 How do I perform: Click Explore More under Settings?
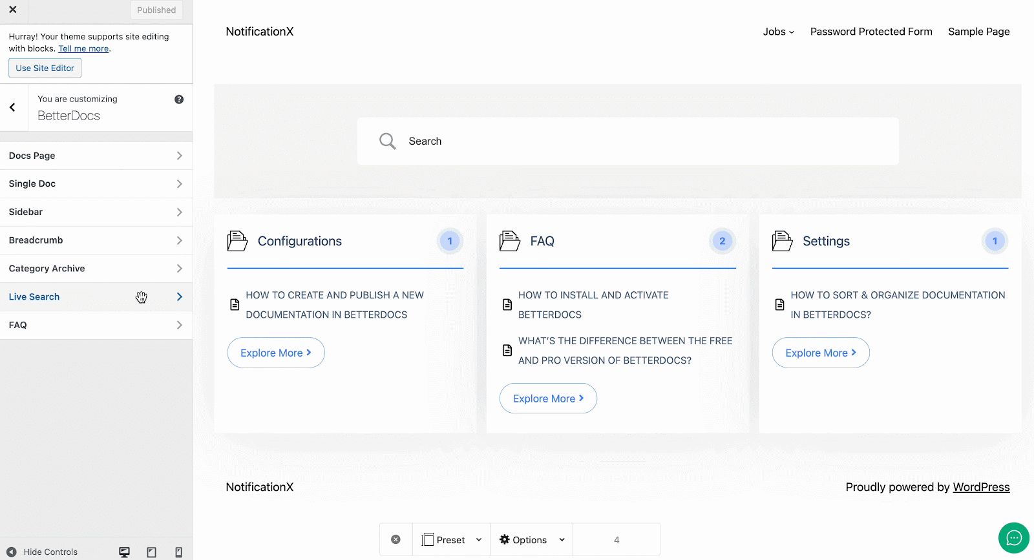(821, 353)
